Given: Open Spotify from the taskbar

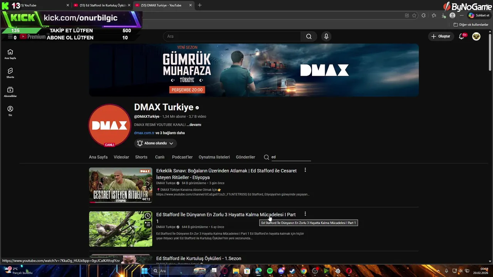Looking at the screenshot, I should [270, 271].
